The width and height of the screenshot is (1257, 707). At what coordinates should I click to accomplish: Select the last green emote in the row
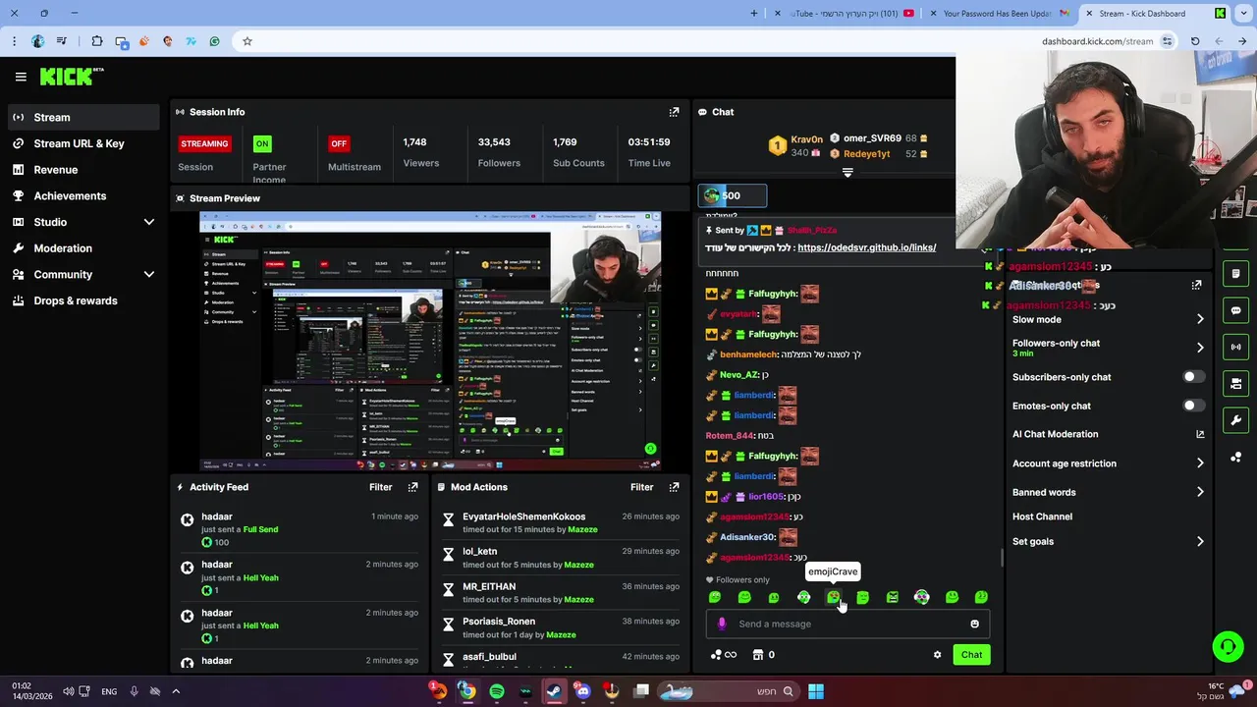click(x=981, y=597)
